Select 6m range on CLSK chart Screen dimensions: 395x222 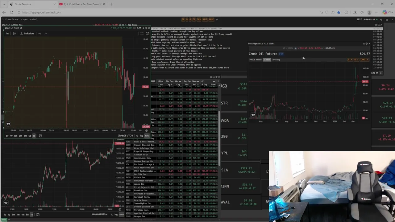click(16, 136)
